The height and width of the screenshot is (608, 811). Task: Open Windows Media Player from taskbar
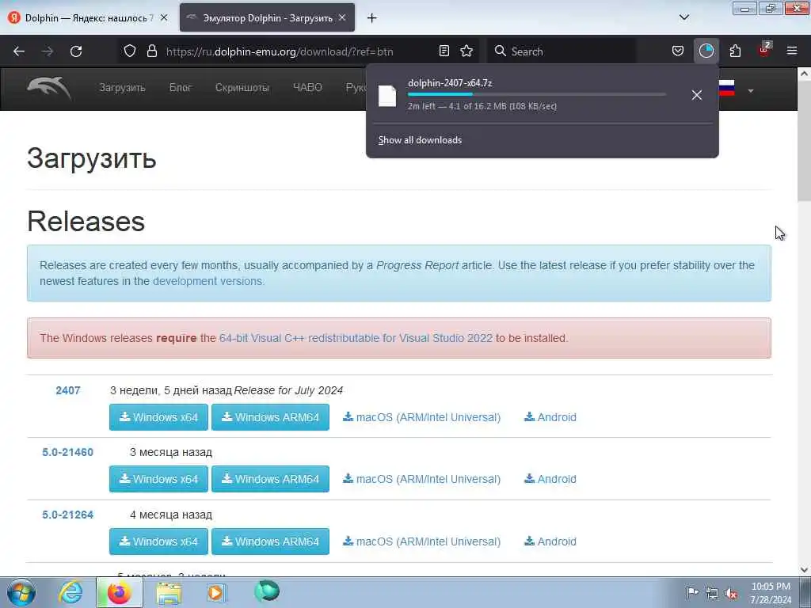pyautogui.click(x=216, y=592)
